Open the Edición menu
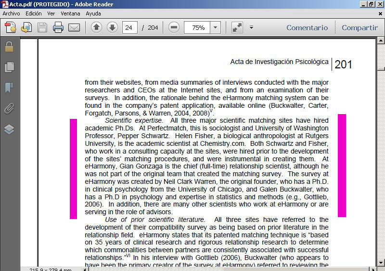Screen dimensions: 385x271 pos(33,13)
